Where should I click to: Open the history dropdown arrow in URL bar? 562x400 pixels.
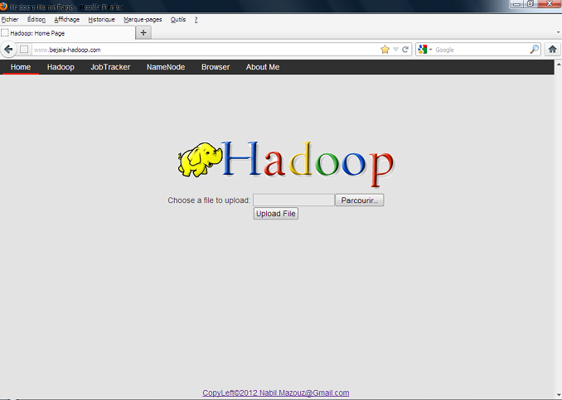pyautogui.click(x=395, y=50)
